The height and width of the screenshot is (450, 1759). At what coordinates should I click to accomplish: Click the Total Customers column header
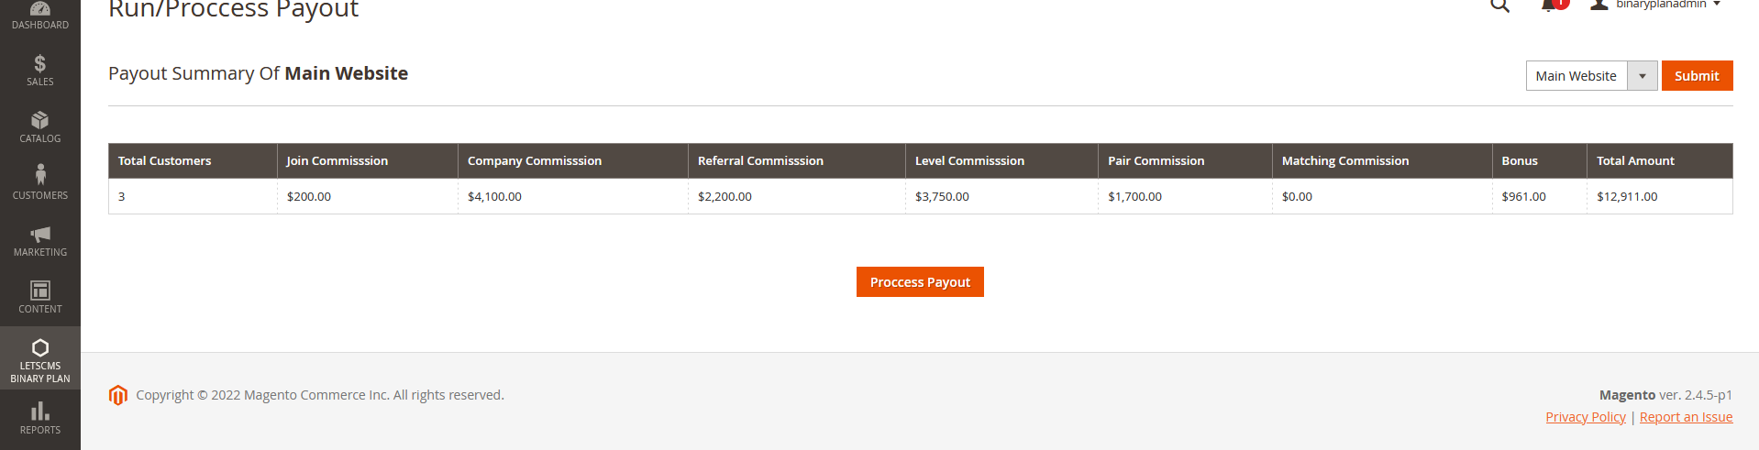pos(164,160)
